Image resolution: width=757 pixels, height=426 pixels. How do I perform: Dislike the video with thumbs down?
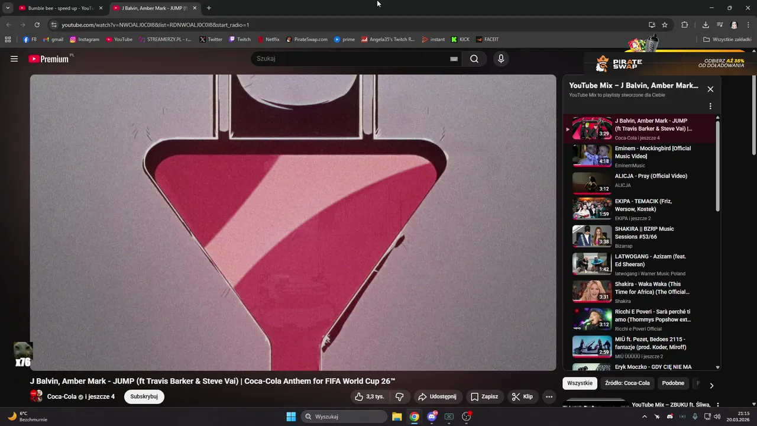tap(400, 396)
